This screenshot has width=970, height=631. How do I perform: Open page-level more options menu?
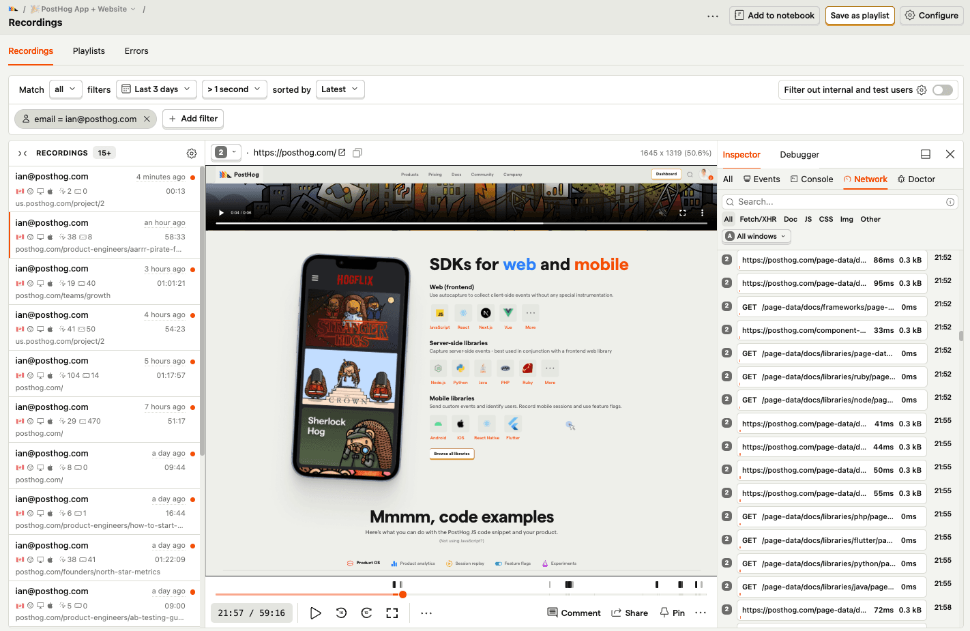(713, 16)
